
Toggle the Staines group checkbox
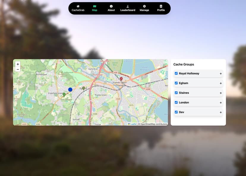point(176,93)
